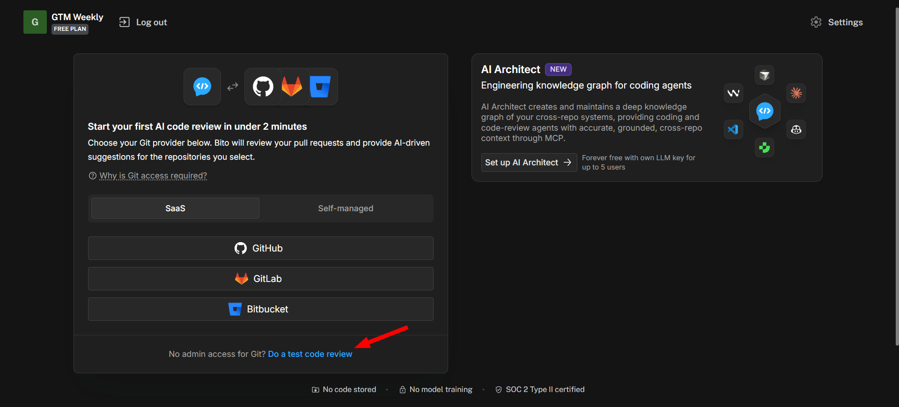This screenshot has height=407, width=899.
Task: Connect with the GitLab button
Action: [x=260, y=279]
